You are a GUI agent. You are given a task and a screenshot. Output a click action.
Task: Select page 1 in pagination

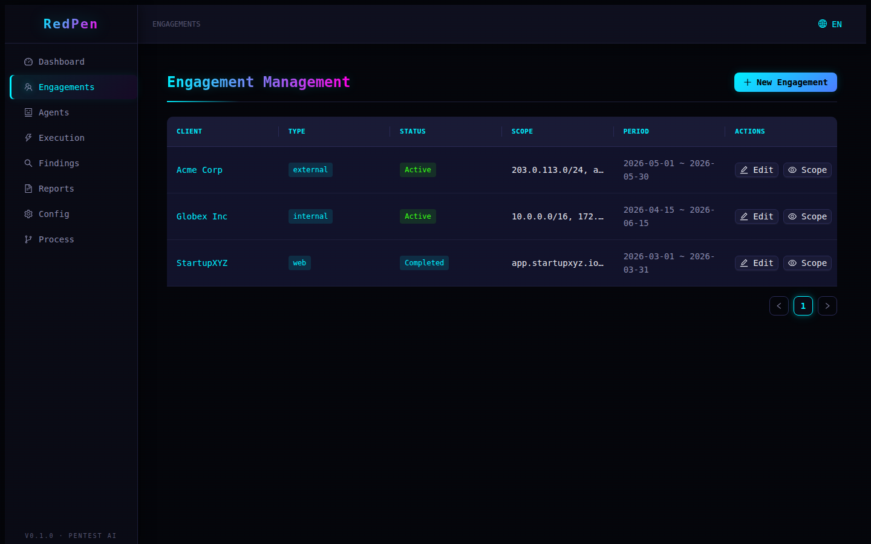[x=803, y=306]
